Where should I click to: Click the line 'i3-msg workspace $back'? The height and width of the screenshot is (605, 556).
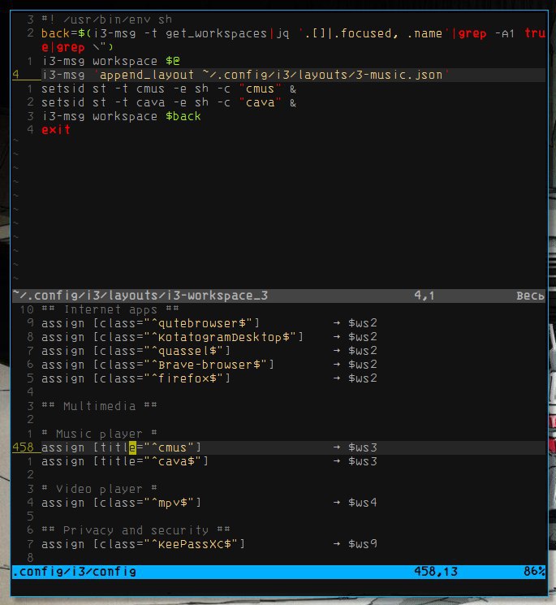pyautogui.click(x=121, y=116)
